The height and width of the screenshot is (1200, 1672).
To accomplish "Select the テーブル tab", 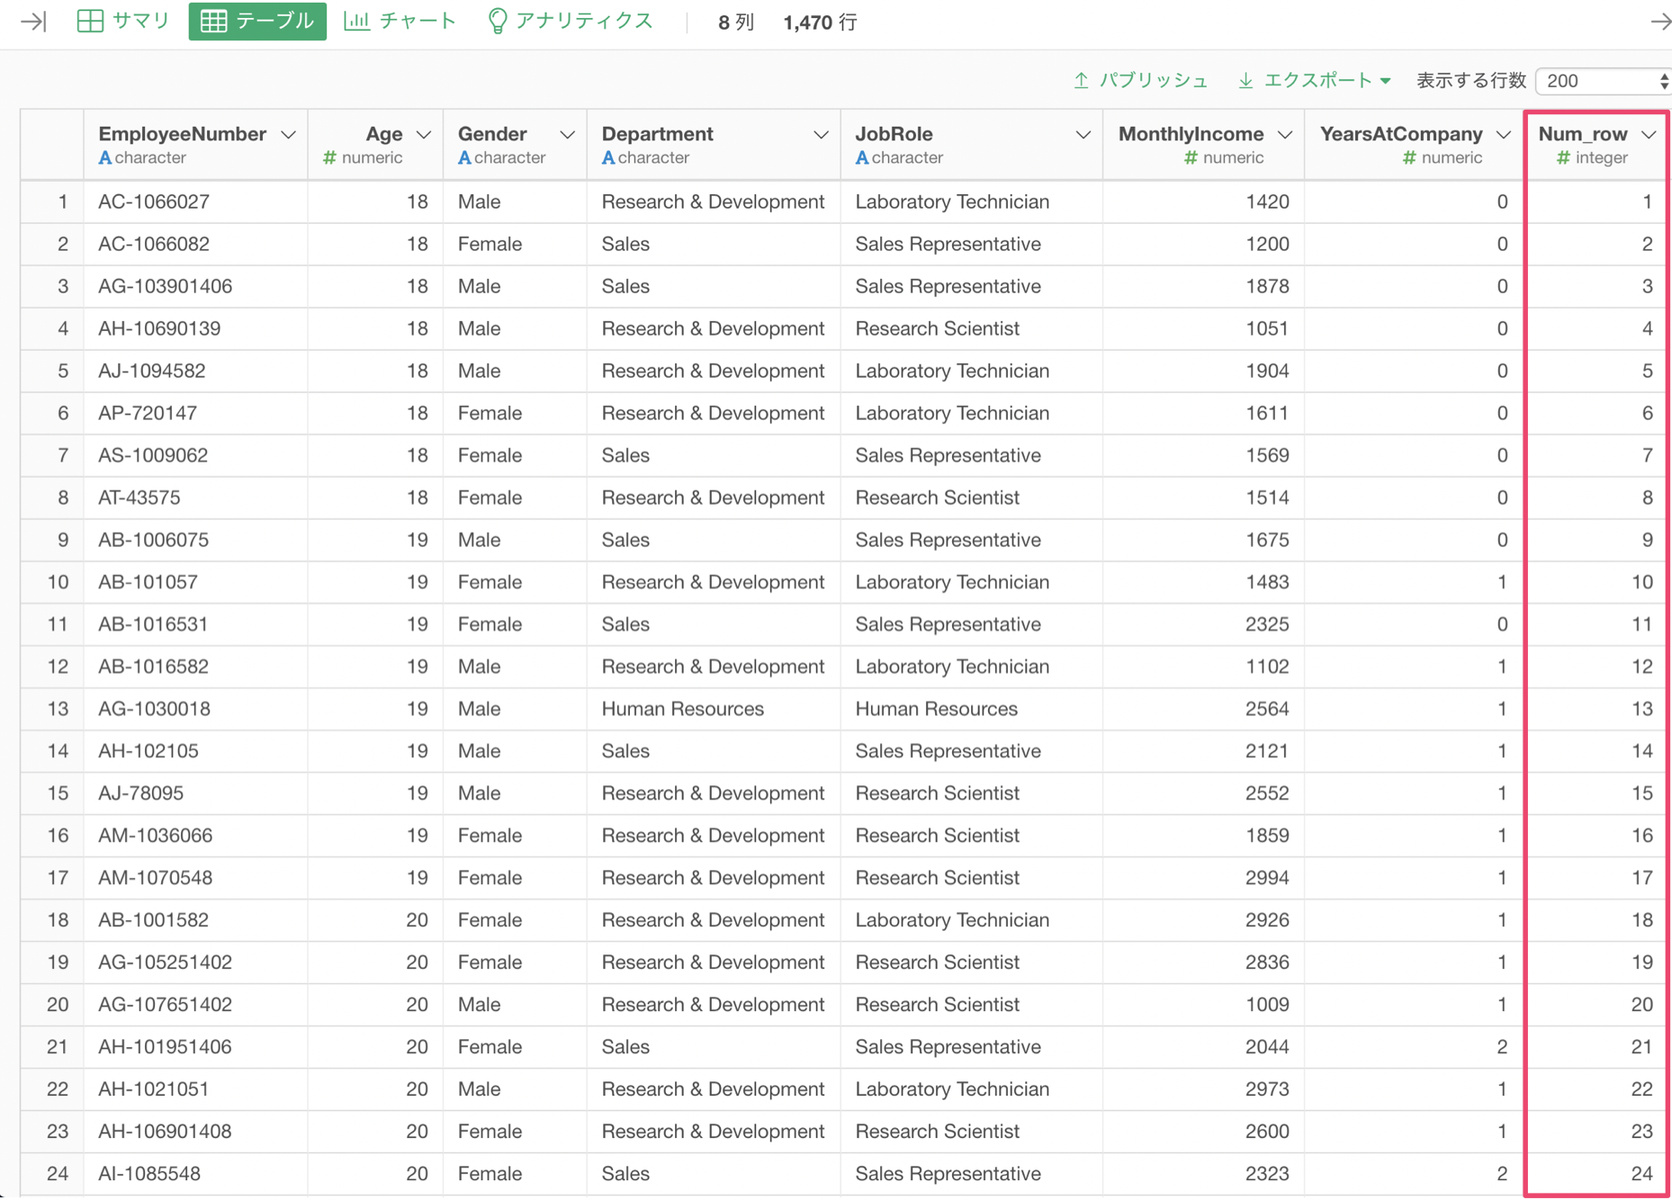I will point(257,21).
